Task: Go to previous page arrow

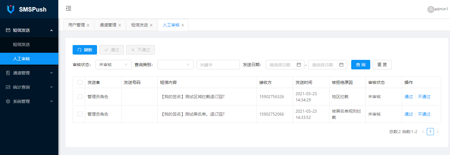Action: [423, 132]
